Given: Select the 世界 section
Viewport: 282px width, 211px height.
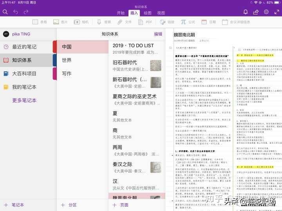Looking at the screenshot, I should point(83,60).
